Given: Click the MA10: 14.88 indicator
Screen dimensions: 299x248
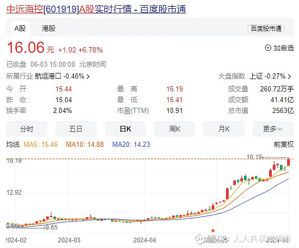Looking at the screenshot, I should 85,144.
